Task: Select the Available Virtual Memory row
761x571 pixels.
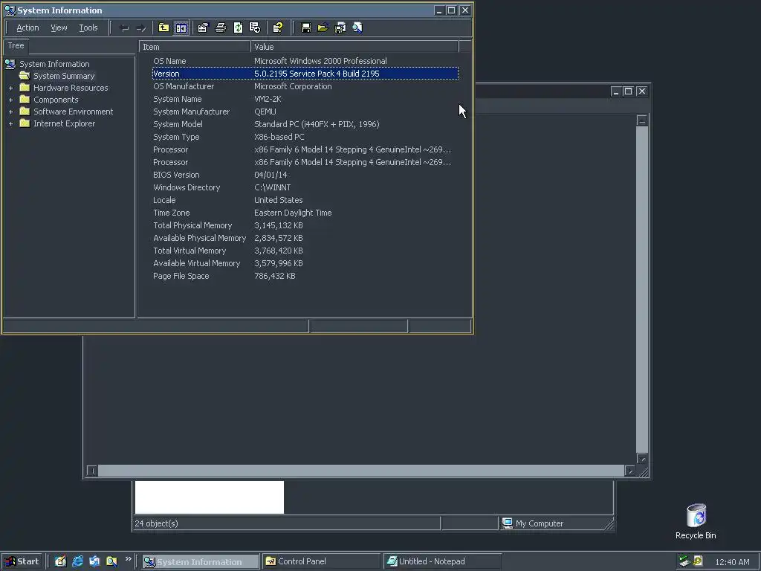Action: (305, 263)
